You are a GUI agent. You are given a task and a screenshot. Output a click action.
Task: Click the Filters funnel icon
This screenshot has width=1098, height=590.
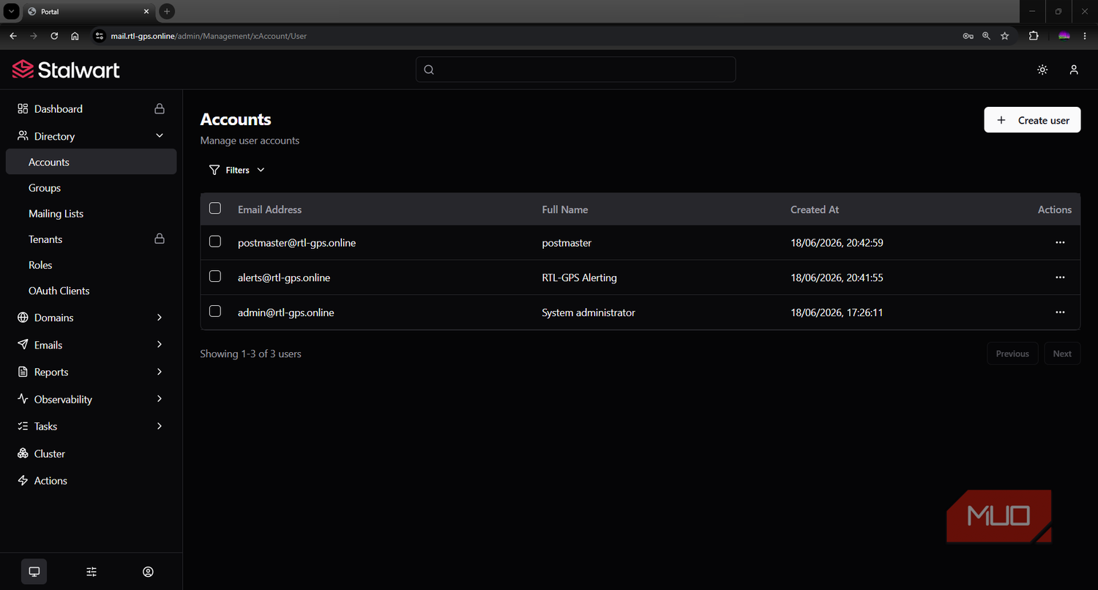(214, 170)
